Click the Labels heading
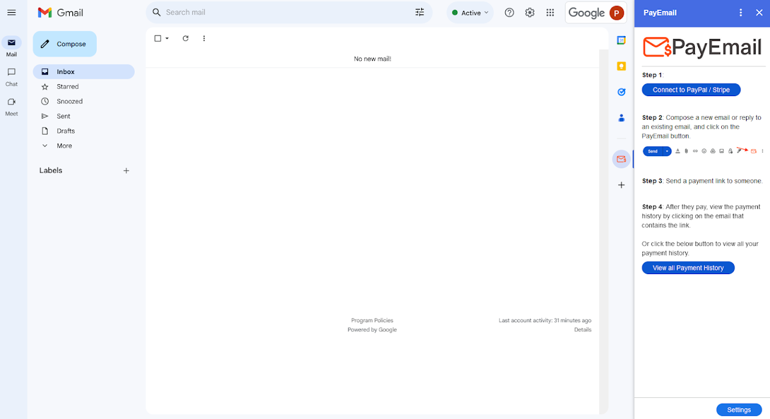The image size is (770, 419). point(51,171)
